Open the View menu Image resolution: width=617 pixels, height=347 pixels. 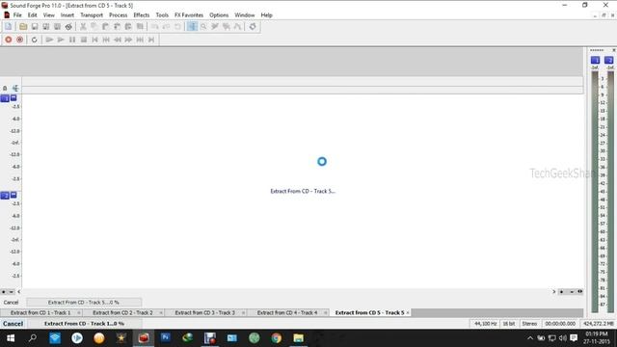(49, 15)
